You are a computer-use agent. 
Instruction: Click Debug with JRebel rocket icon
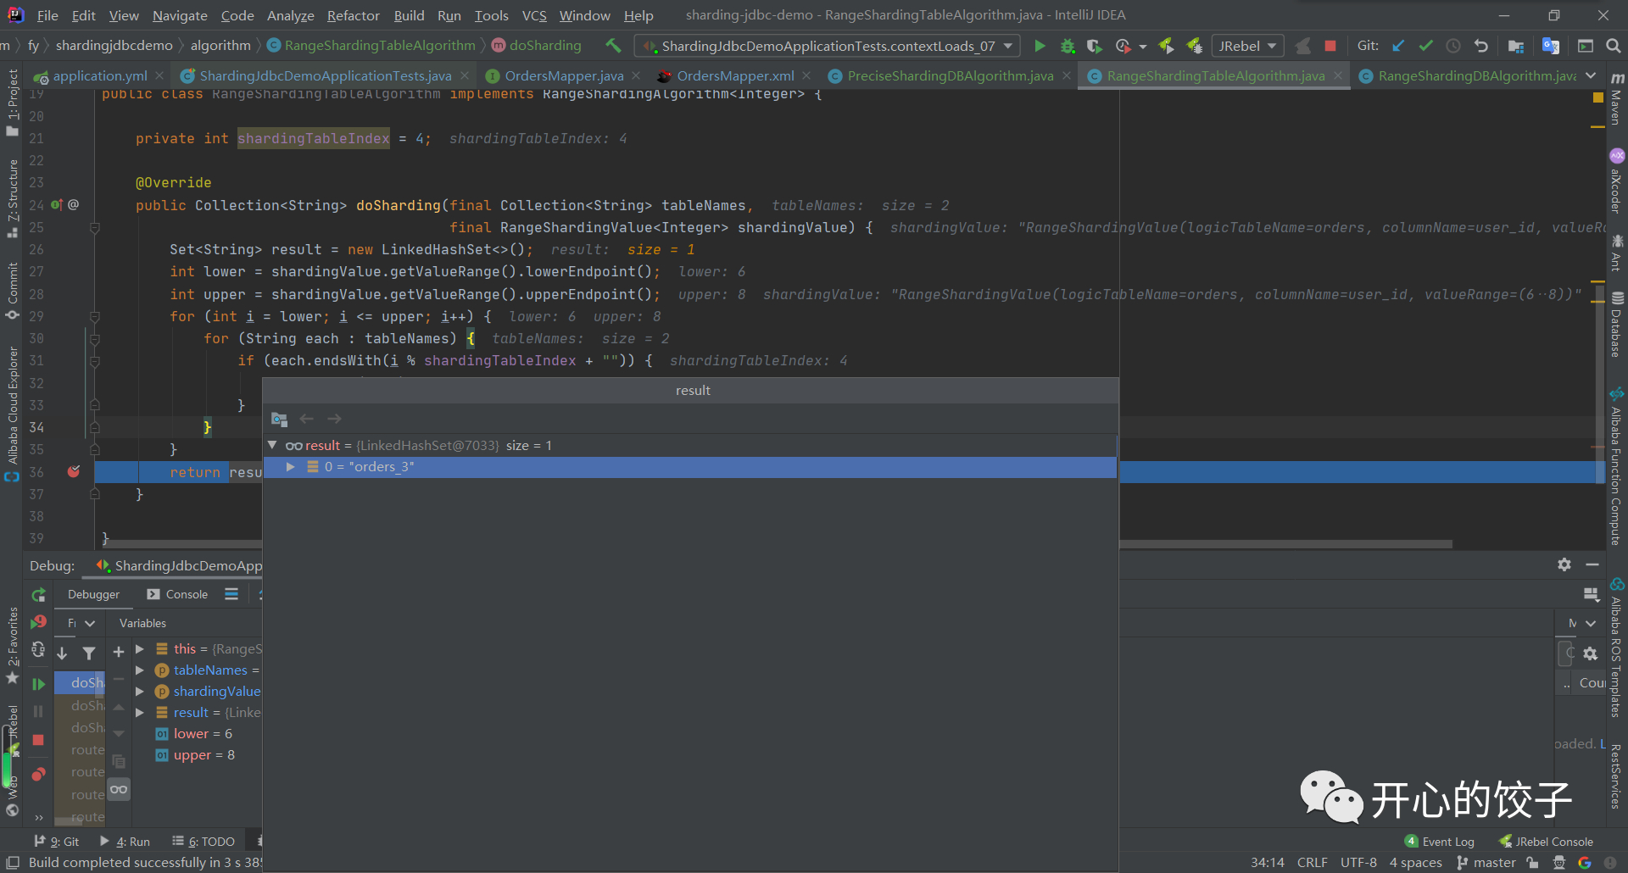tap(1195, 46)
